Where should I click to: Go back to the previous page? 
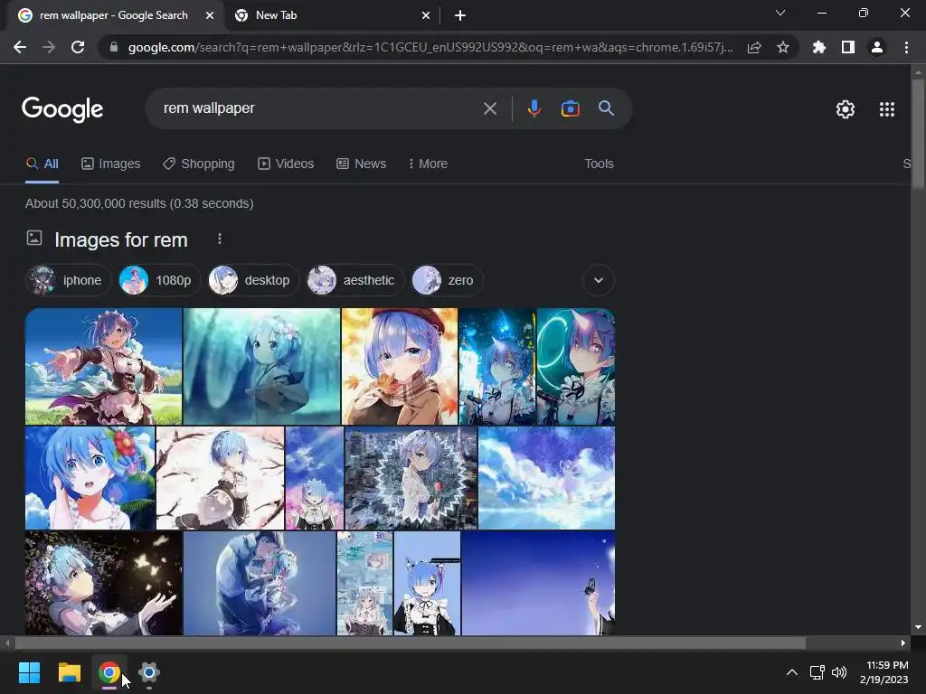click(x=20, y=47)
